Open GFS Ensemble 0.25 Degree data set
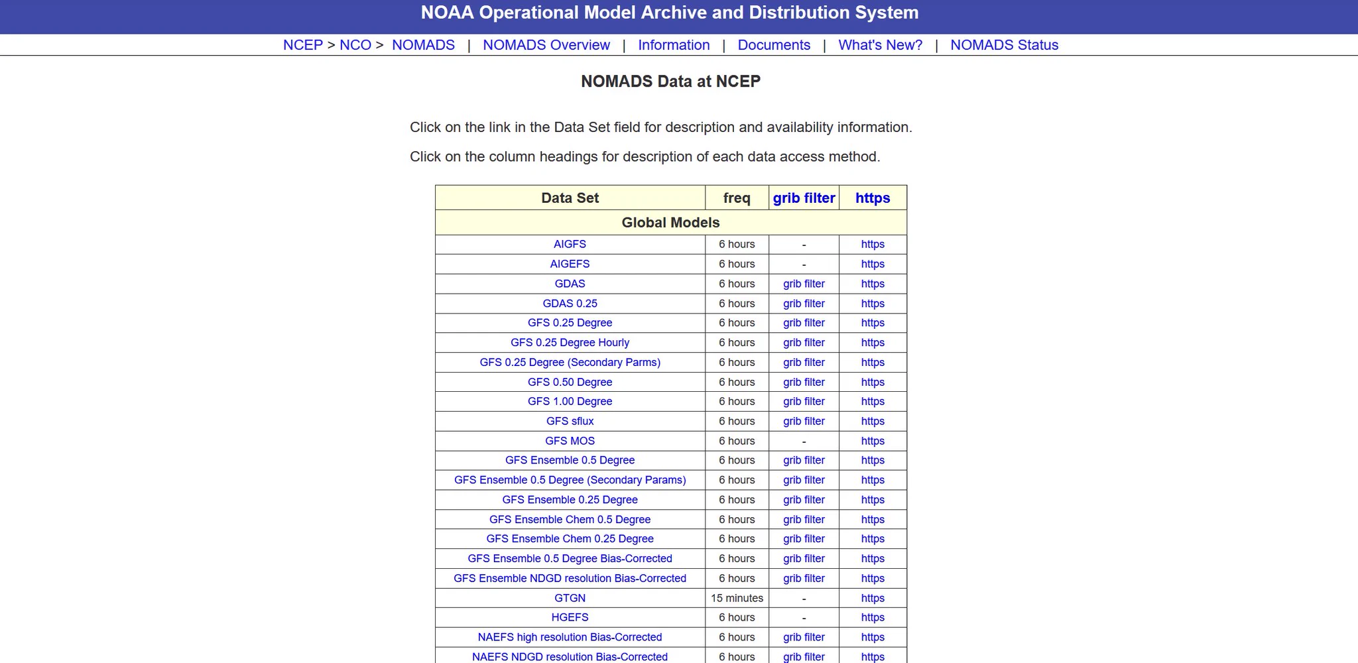Image resolution: width=1358 pixels, height=663 pixels. coord(570,500)
